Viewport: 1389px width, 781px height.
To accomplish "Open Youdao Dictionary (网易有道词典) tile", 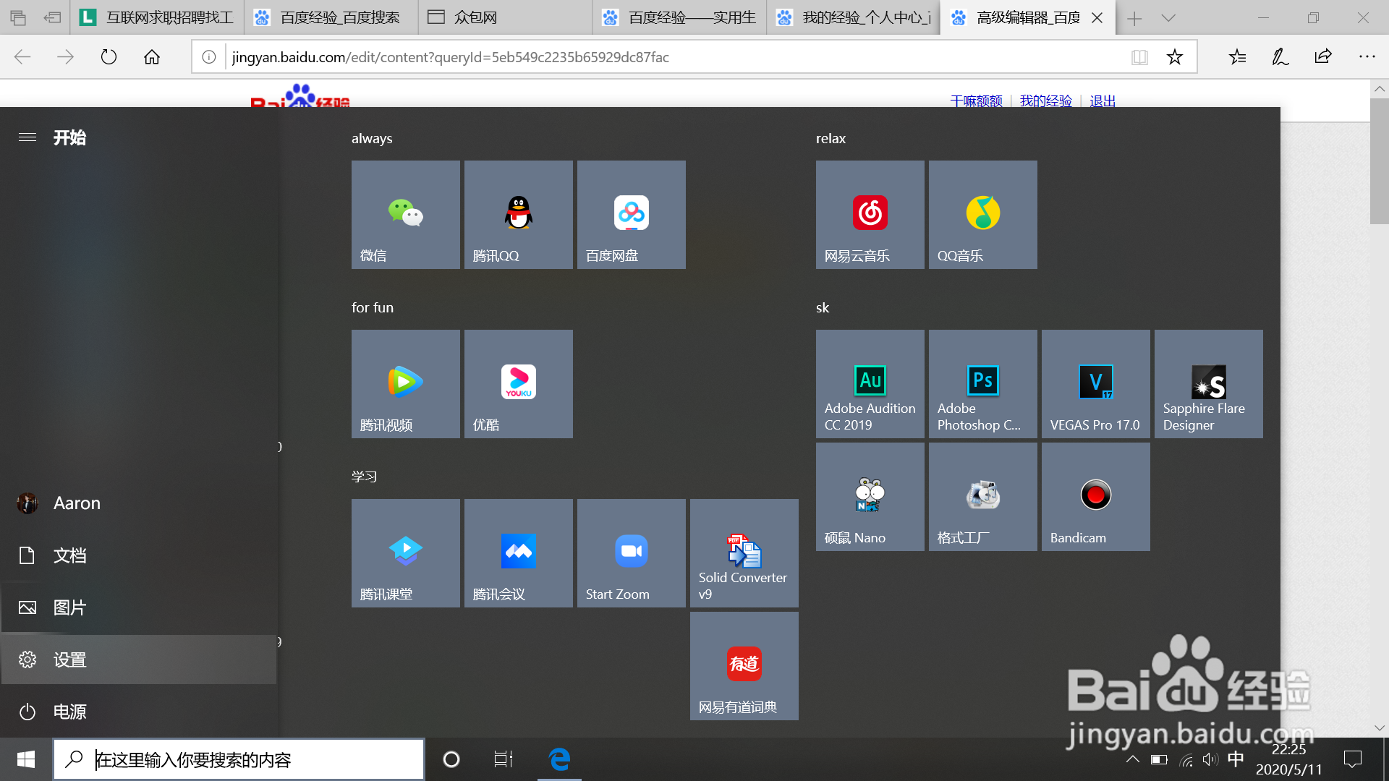I will (x=744, y=666).
